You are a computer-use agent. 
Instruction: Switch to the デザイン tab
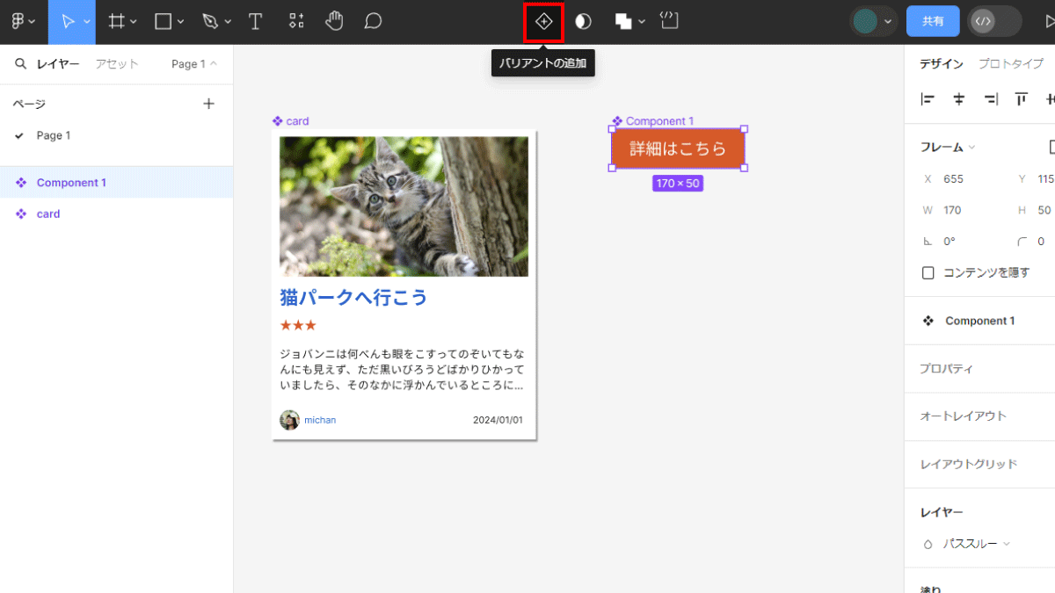click(x=942, y=64)
